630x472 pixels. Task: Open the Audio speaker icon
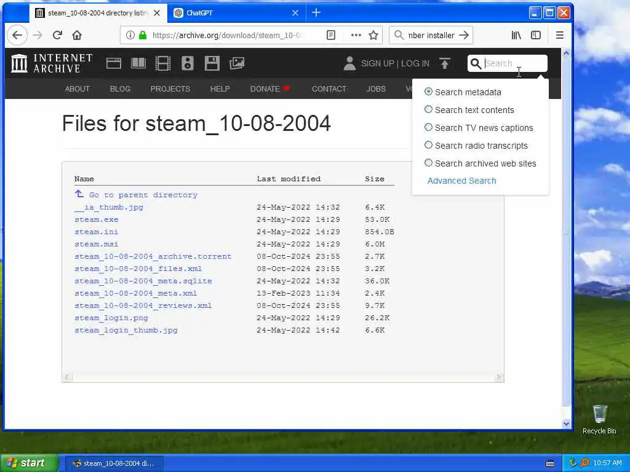187,63
